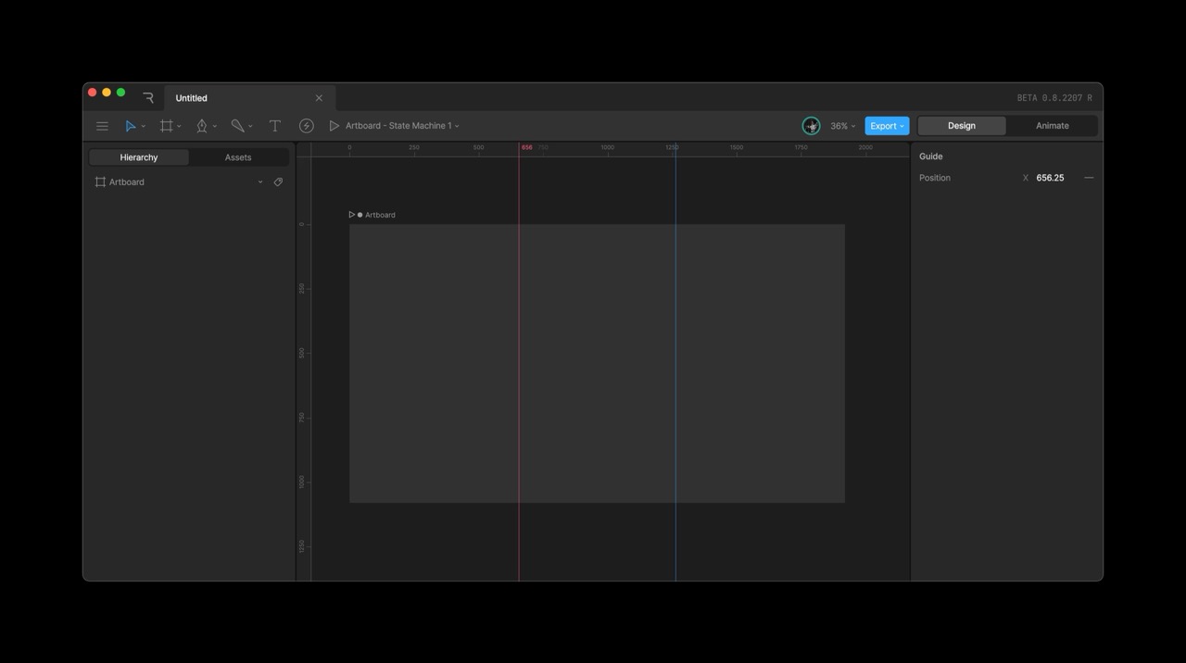Open the hamburger main menu

click(102, 126)
